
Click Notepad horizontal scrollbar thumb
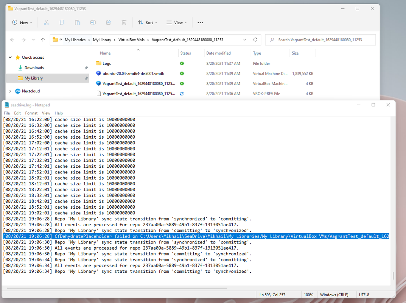coord(117,288)
